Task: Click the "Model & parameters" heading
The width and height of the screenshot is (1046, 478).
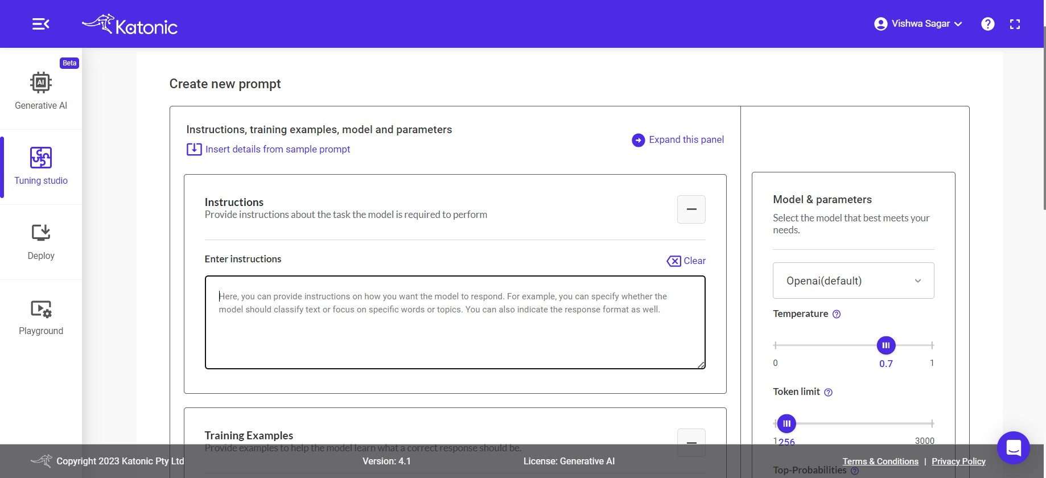Action: [822, 200]
